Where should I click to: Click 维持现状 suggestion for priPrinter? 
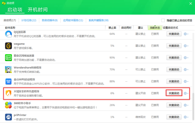pos(140,117)
